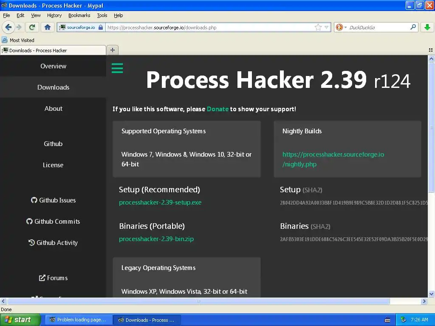Screen dimensions: 435x326
Task: Click the padlock site security icon
Action: click(101, 27)
